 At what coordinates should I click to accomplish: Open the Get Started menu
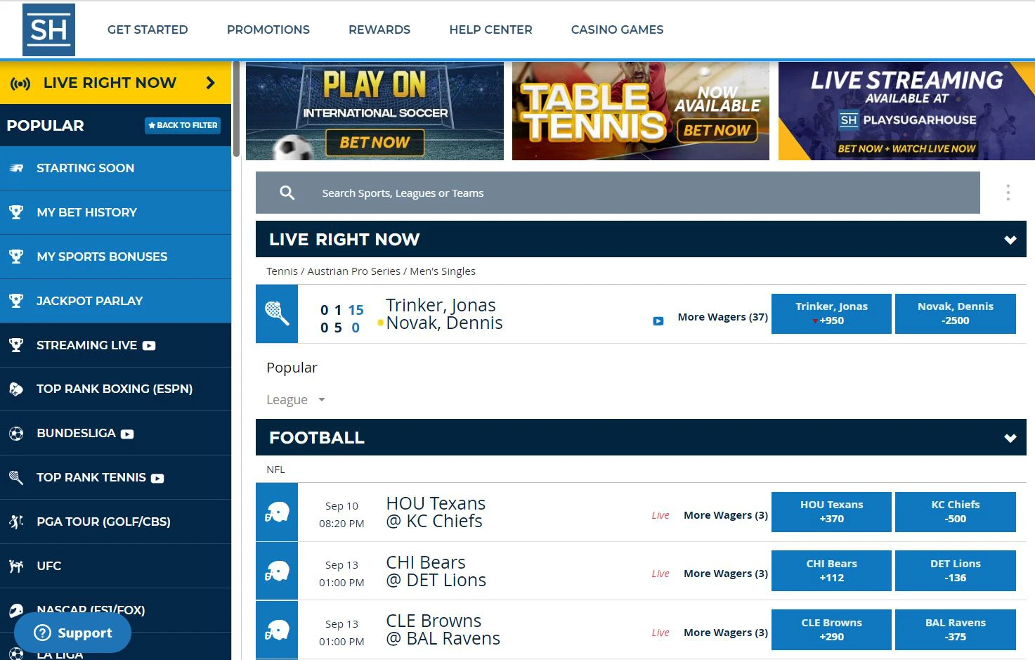[x=148, y=30]
